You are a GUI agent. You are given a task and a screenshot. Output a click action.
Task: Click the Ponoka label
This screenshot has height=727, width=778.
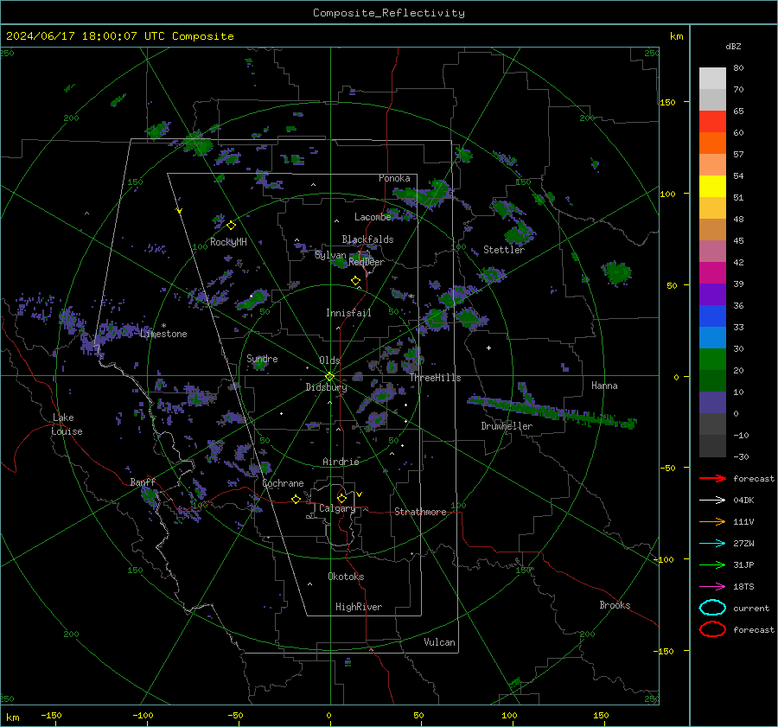pyautogui.click(x=394, y=178)
